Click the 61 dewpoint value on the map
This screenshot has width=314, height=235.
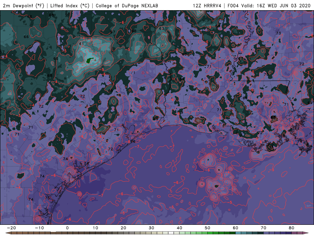[81, 44]
